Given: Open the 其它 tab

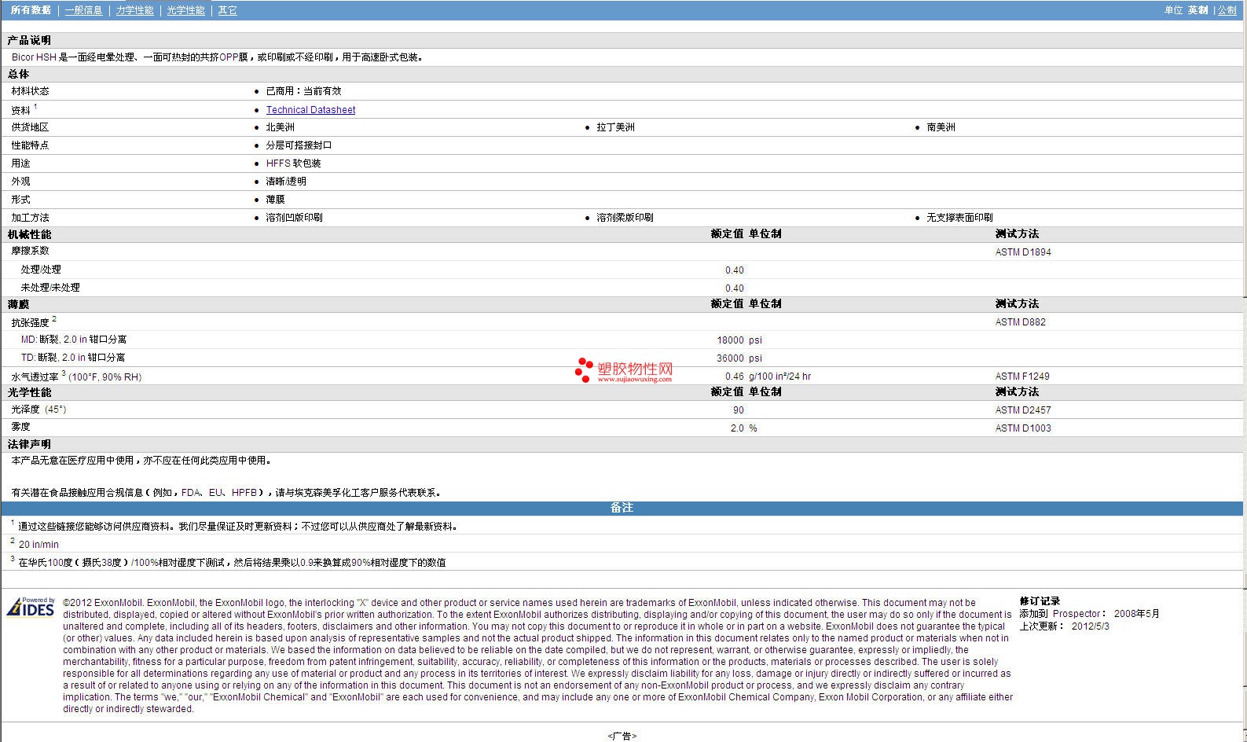Looking at the screenshot, I should 227,10.
